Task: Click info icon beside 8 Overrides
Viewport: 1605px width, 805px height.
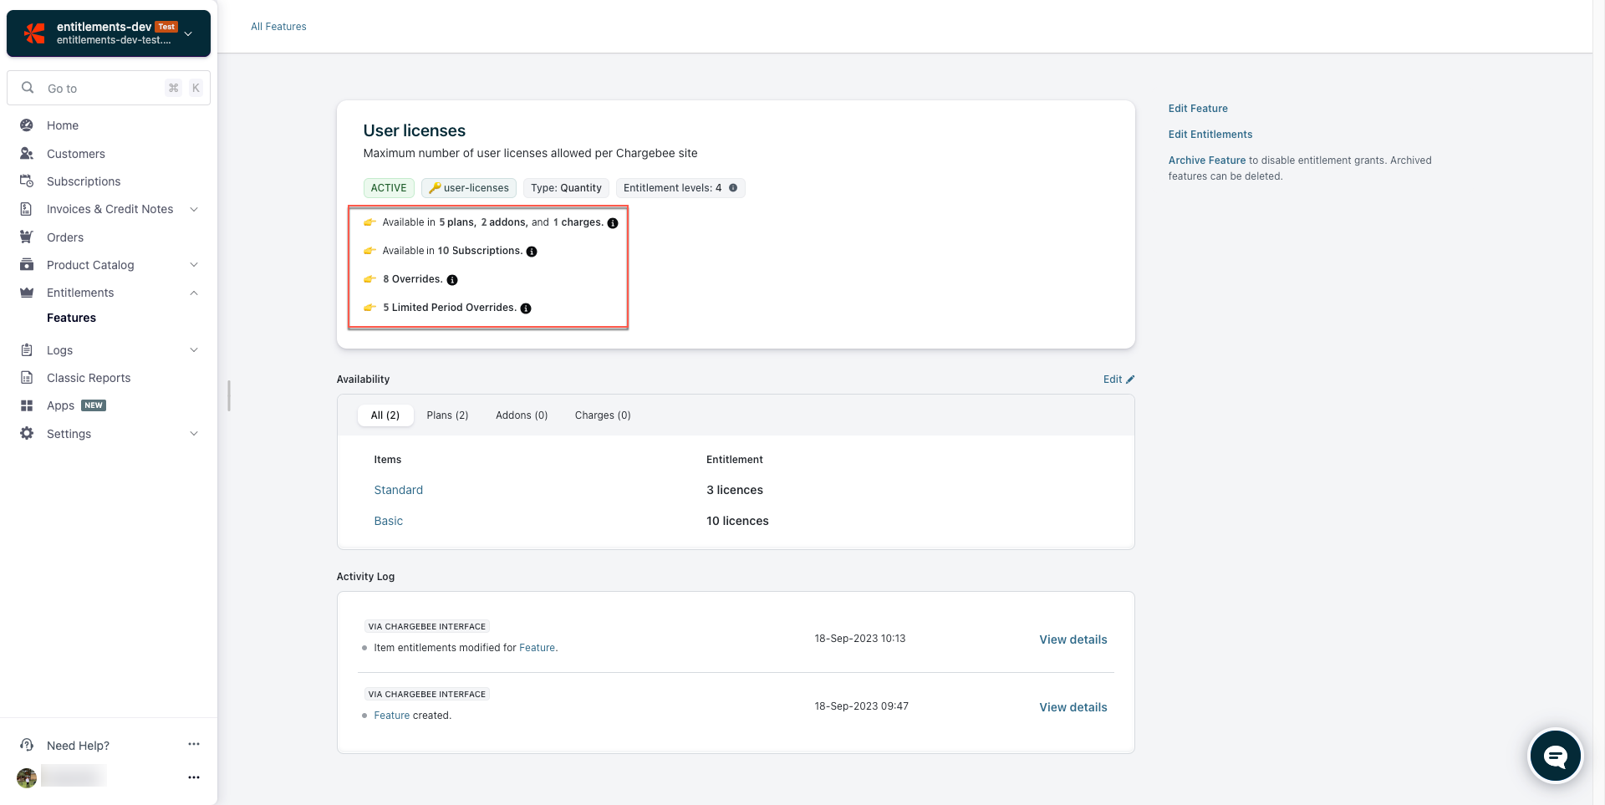Action: click(x=452, y=280)
